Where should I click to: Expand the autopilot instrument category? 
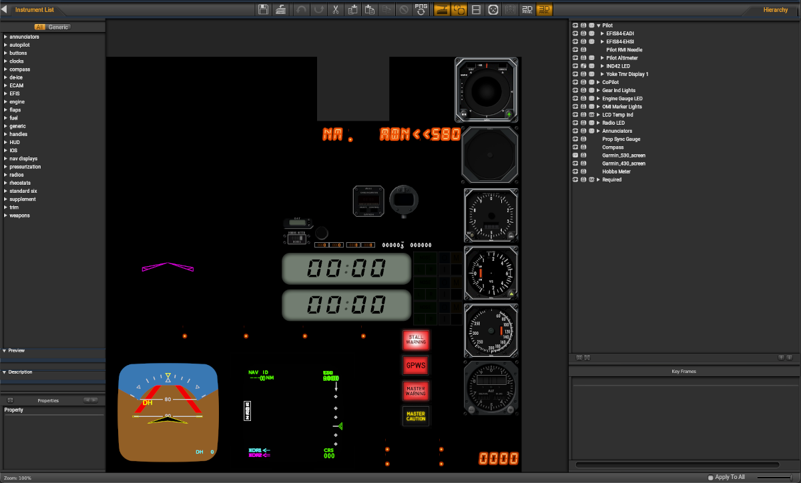pyautogui.click(x=5, y=45)
